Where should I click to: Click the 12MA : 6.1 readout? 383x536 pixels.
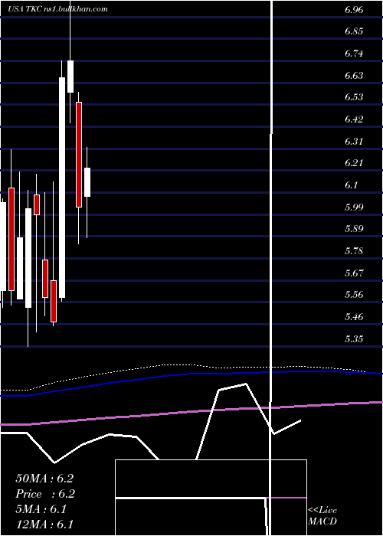(44, 525)
